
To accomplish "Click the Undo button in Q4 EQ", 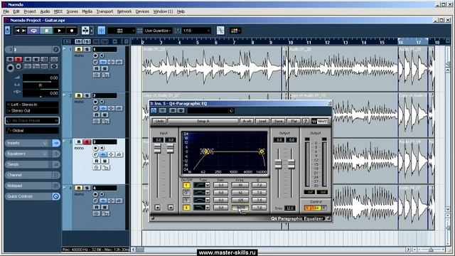I will (159, 121).
